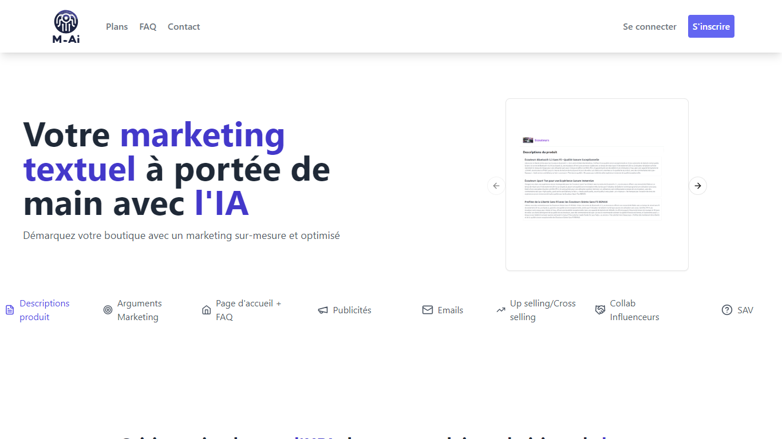The height and width of the screenshot is (439, 782).
Task: Click the trending arrow icon for Up selling
Action: [x=501, y=310]
